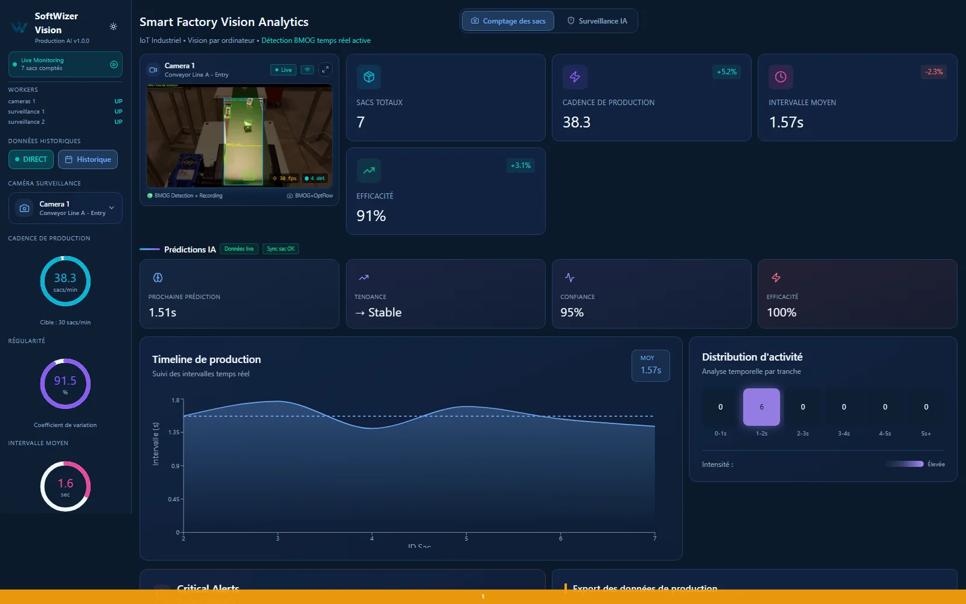This screenshot has height=604, width=966.
Task: Click the Camera 1 conveyor video feed
Action: [239, 135]
